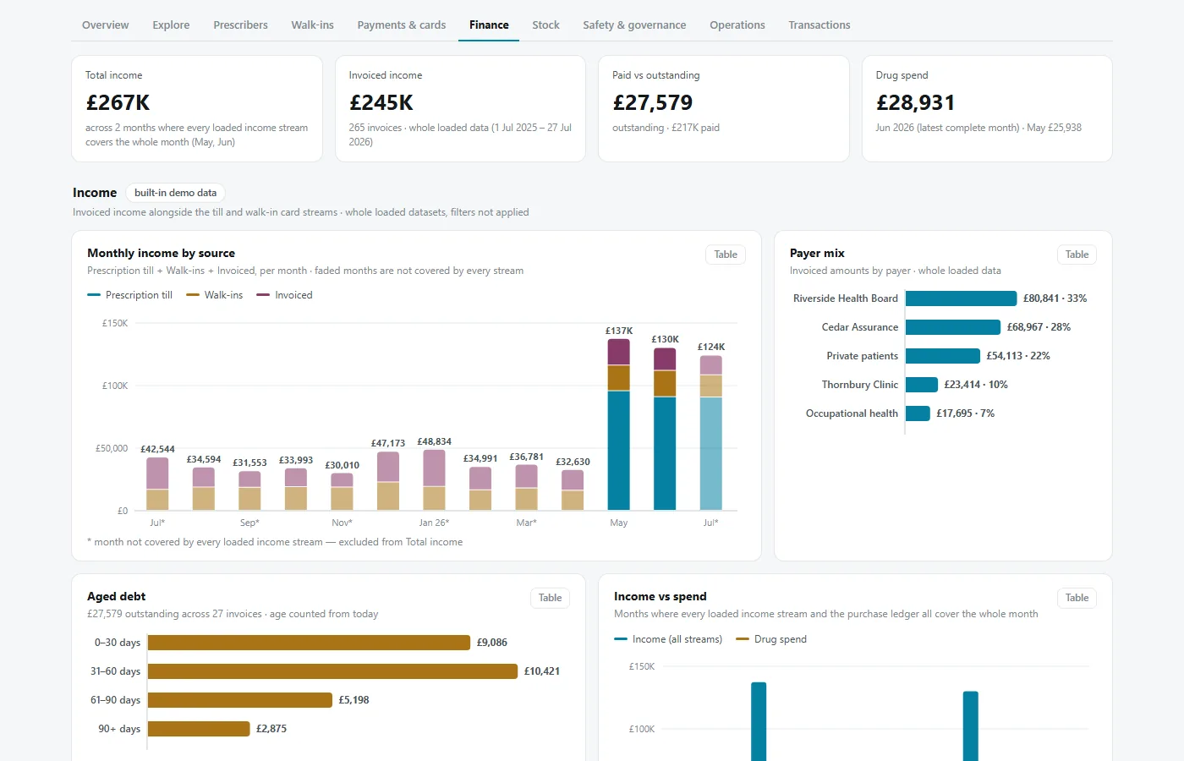The image size is (1184, 761).
Task: Click the Invoiced income £245K card
Action: pyautogui.click(x=460, y=108)
